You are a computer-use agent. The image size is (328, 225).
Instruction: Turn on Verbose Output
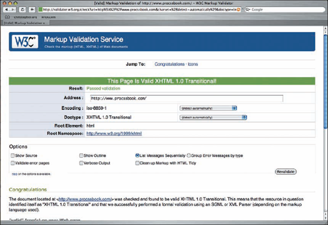click(x=81, y=163)
